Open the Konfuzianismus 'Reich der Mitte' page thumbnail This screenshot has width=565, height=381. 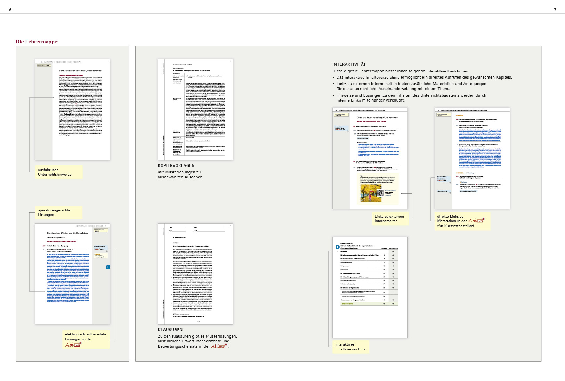(72, 110)
